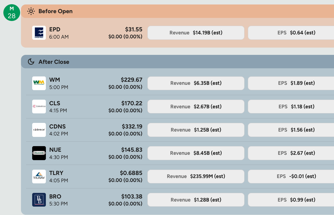The width and height of the screenshot is (334, 215).
Task: Click the CDNS price $332.19
Action: [132, 126]
